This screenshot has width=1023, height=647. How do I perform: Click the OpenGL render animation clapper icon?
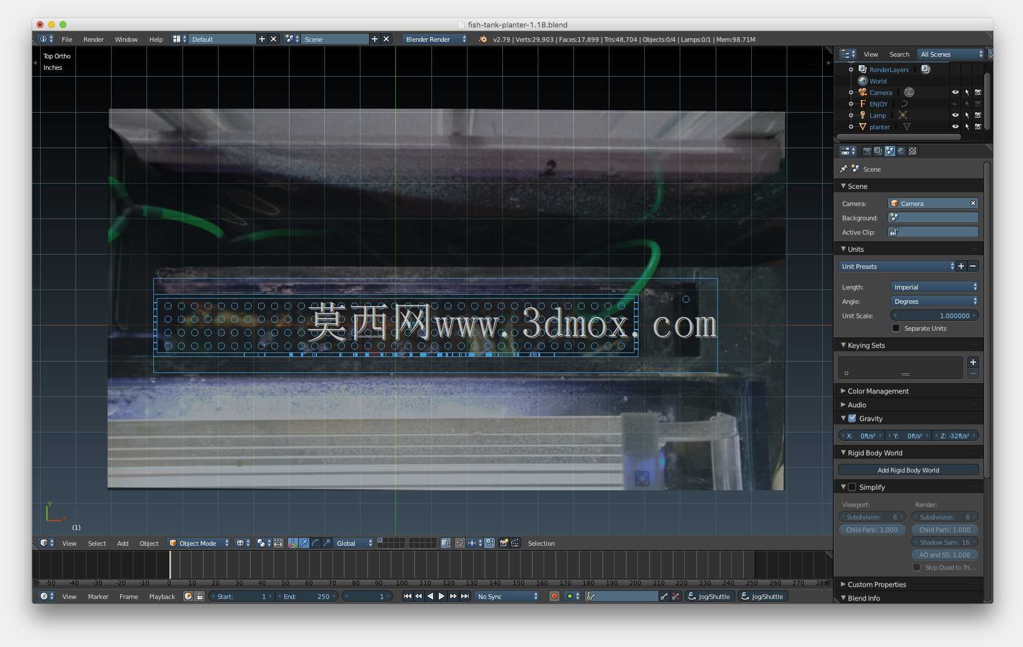click(515, 543)
